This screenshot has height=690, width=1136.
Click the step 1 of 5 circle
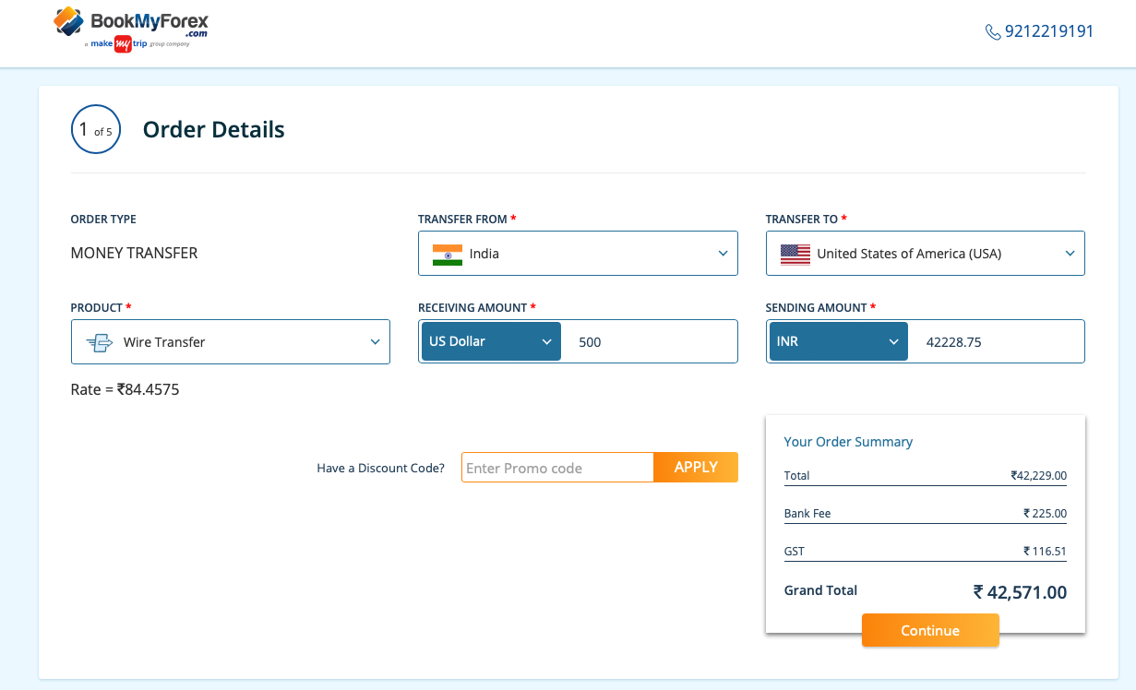point(95,130)
